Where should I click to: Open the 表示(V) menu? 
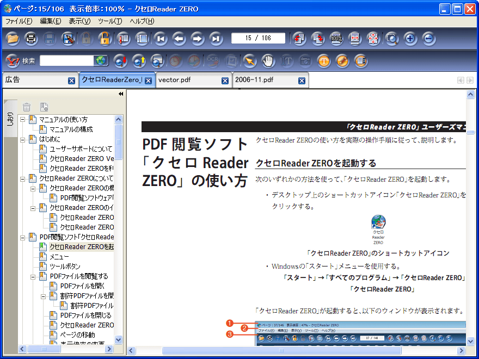pyautogui.click(x=79, y=21)
